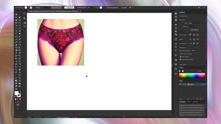Image resolution: width=221 pixels, height=124 pixels.
Task: Open the graphic style dropdown arrow
Action: 103,8
